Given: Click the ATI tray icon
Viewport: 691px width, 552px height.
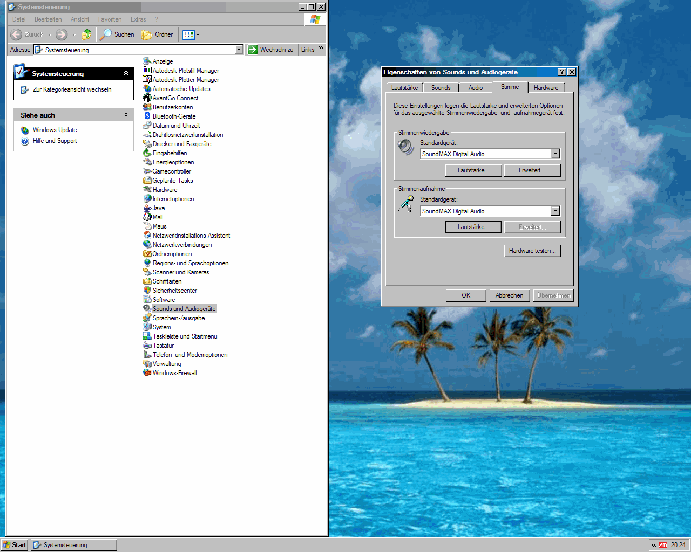Looking at the screenshot, I should [x=663, y=545].
